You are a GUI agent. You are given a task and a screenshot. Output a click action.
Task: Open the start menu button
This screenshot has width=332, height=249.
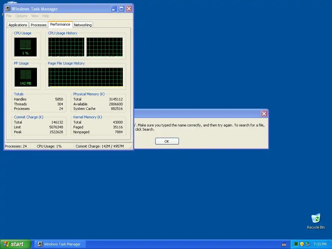pyautogui.click(x=16, y=244)
